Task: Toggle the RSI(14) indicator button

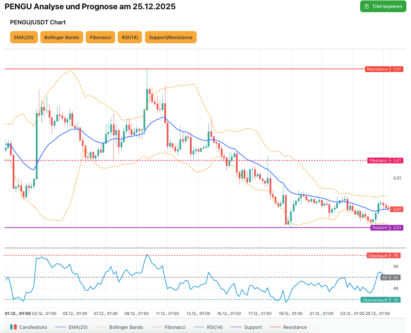Action: [x=130, y=37]
